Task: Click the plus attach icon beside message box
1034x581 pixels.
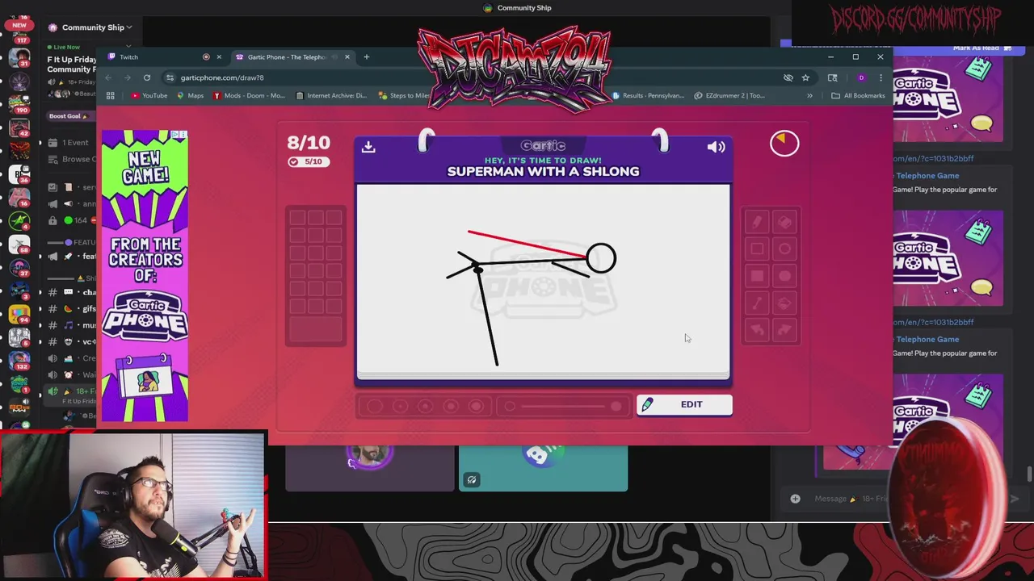Action: pyautogui.click(x=795, y=499)
